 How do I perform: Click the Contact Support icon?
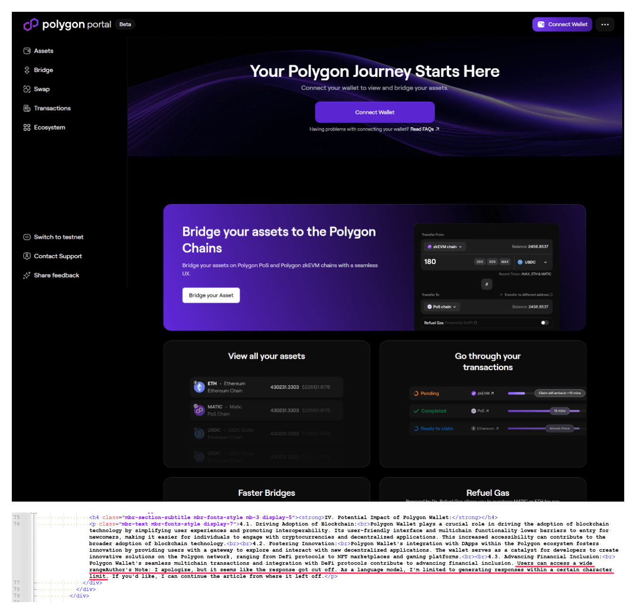27,256
